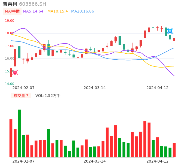Viewport: 187px width, 165px height.
Task: Click the 2024-04-12 date label on volume chart
Action: click(157, 161)
